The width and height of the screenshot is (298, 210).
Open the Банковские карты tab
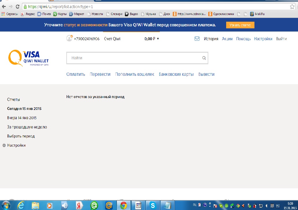pyautogui.click(x=176, y=74)
